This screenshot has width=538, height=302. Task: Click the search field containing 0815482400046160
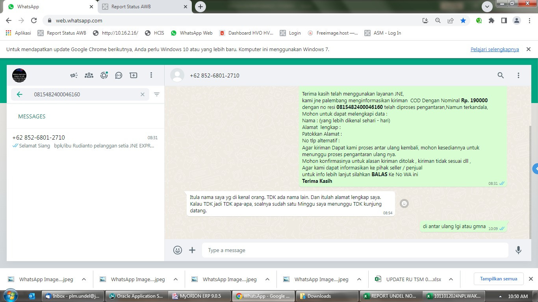[x=80, y=94]
